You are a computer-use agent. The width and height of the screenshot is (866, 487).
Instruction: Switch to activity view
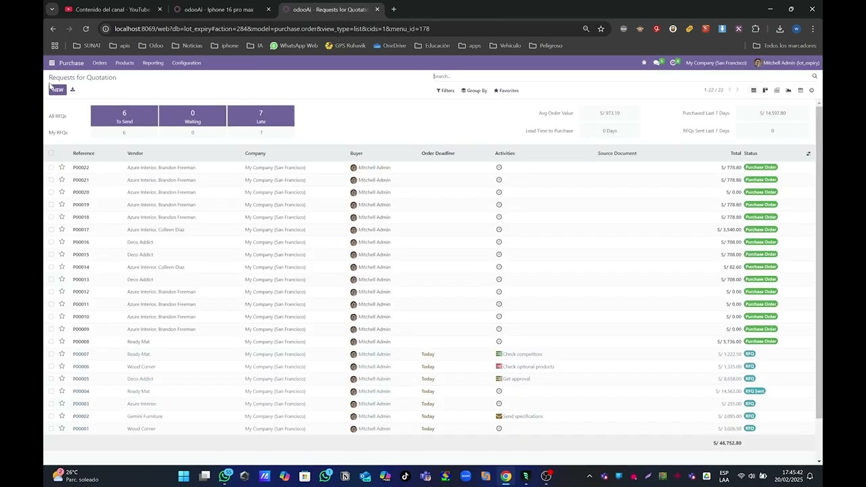point(812,90)
